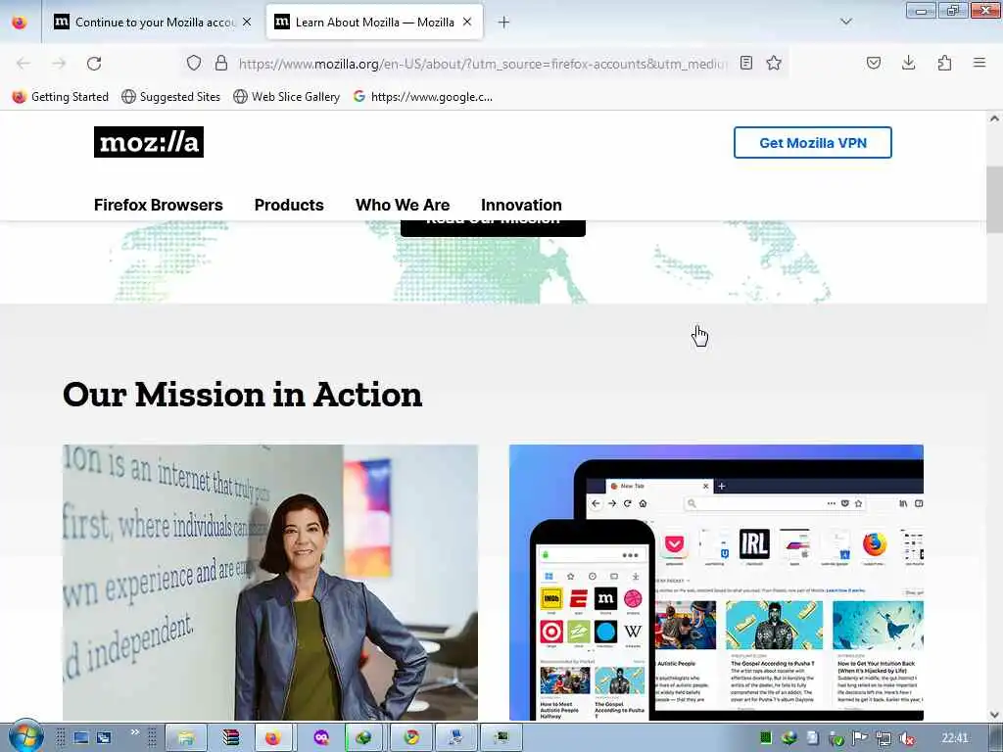Expand the list all tabs chevron

point(846,22)
